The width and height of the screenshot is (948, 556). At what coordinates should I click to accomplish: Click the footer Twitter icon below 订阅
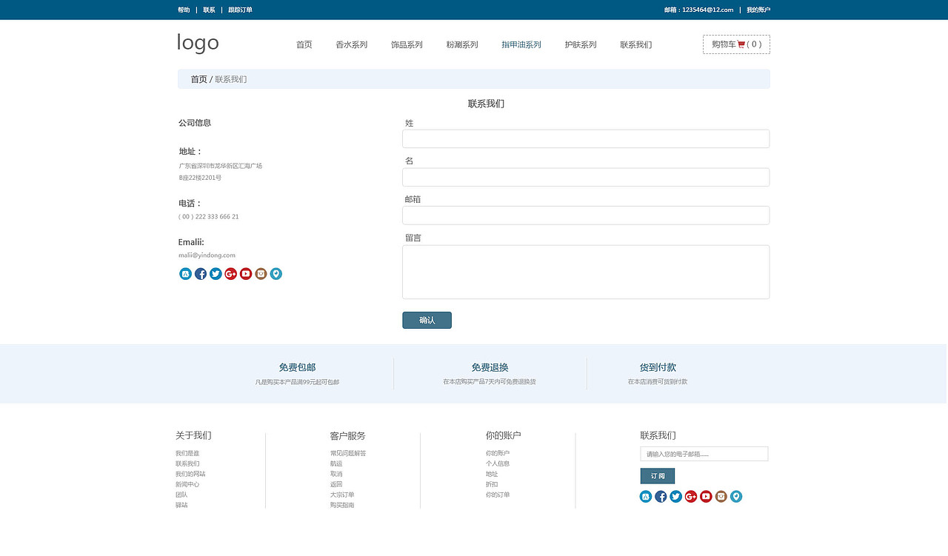point(676,497)
